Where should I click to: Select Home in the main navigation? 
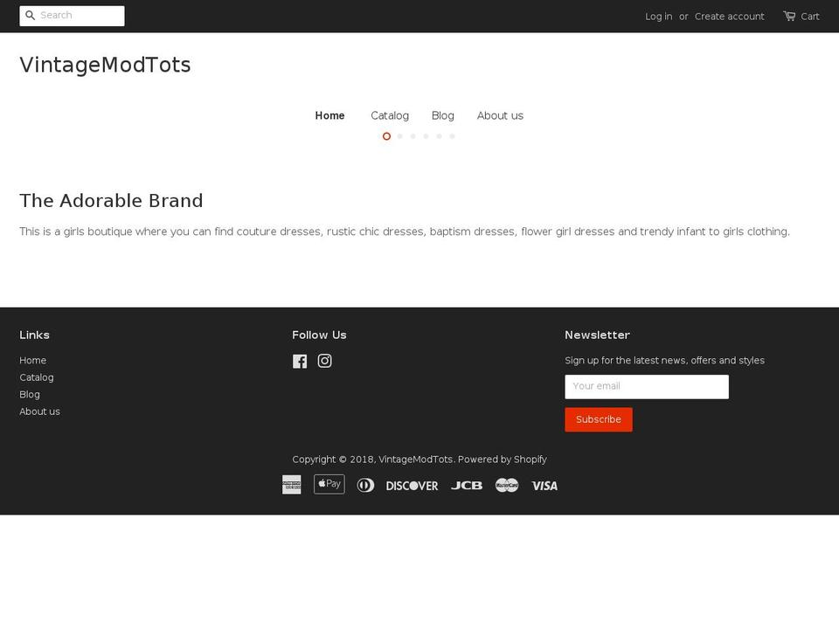[329, 115]
